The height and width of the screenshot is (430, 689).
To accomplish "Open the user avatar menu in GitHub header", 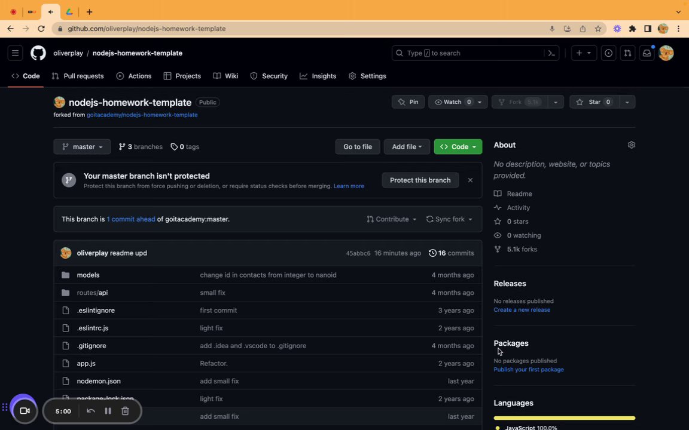I will [x=666, y=53].
